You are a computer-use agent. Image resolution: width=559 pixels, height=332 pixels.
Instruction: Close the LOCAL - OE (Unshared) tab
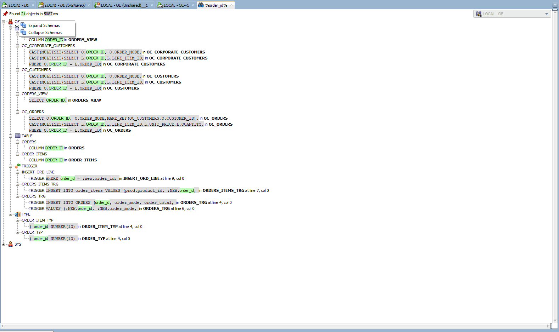(89, 5)
